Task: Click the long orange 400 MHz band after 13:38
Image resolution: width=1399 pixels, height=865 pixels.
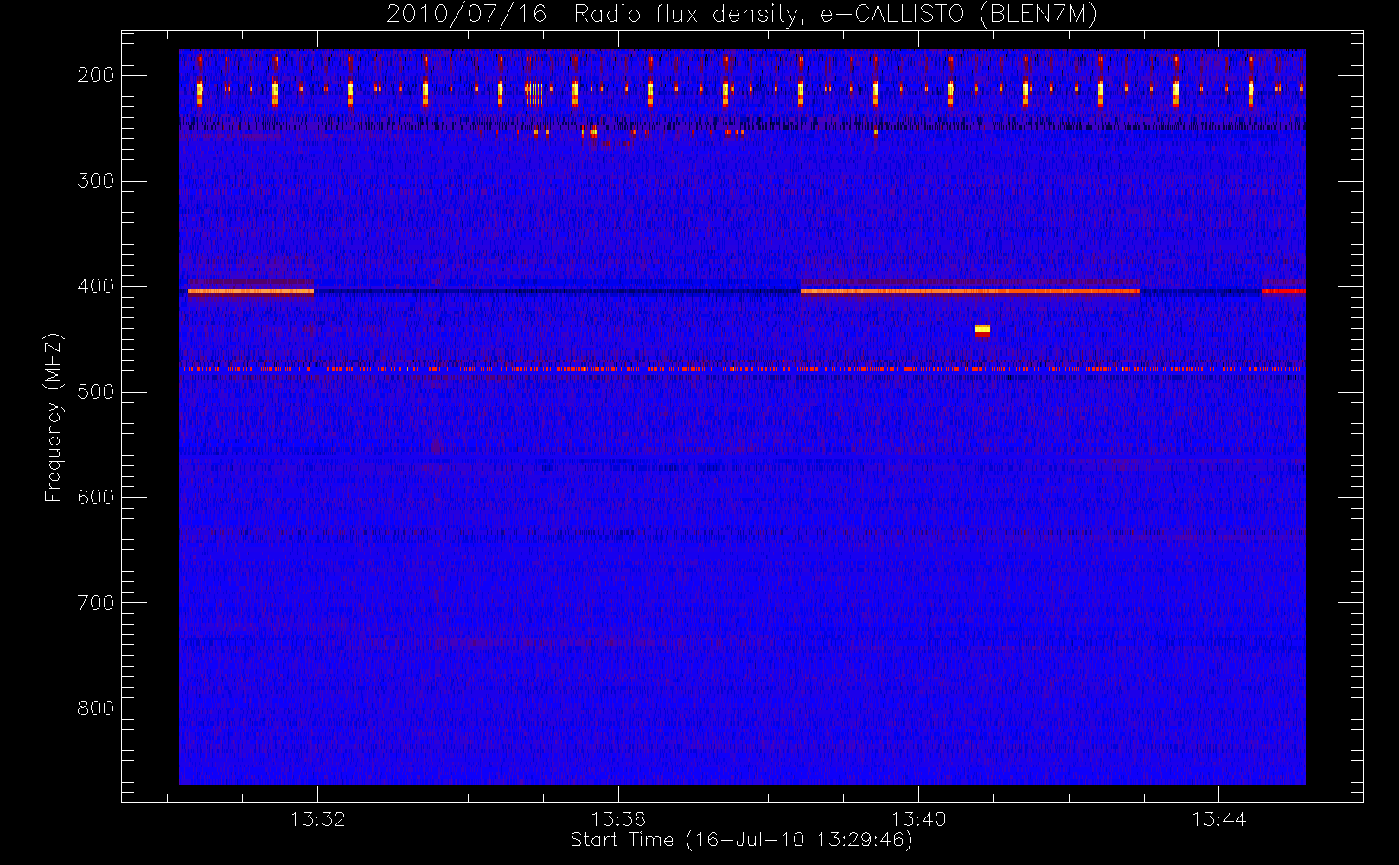Action: [x=969, y=292]
